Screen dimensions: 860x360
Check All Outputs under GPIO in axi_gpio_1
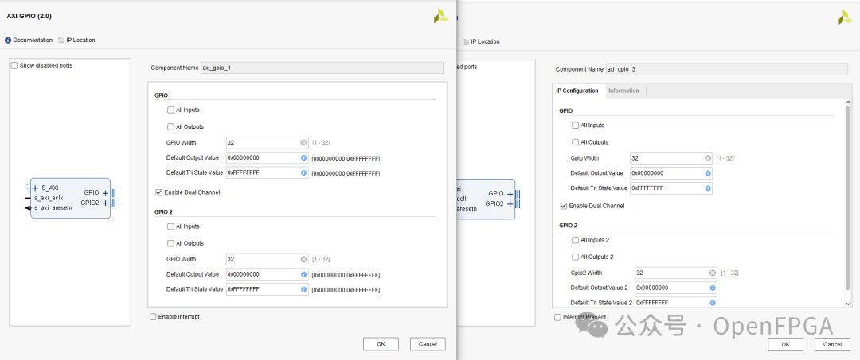(171, 127)
